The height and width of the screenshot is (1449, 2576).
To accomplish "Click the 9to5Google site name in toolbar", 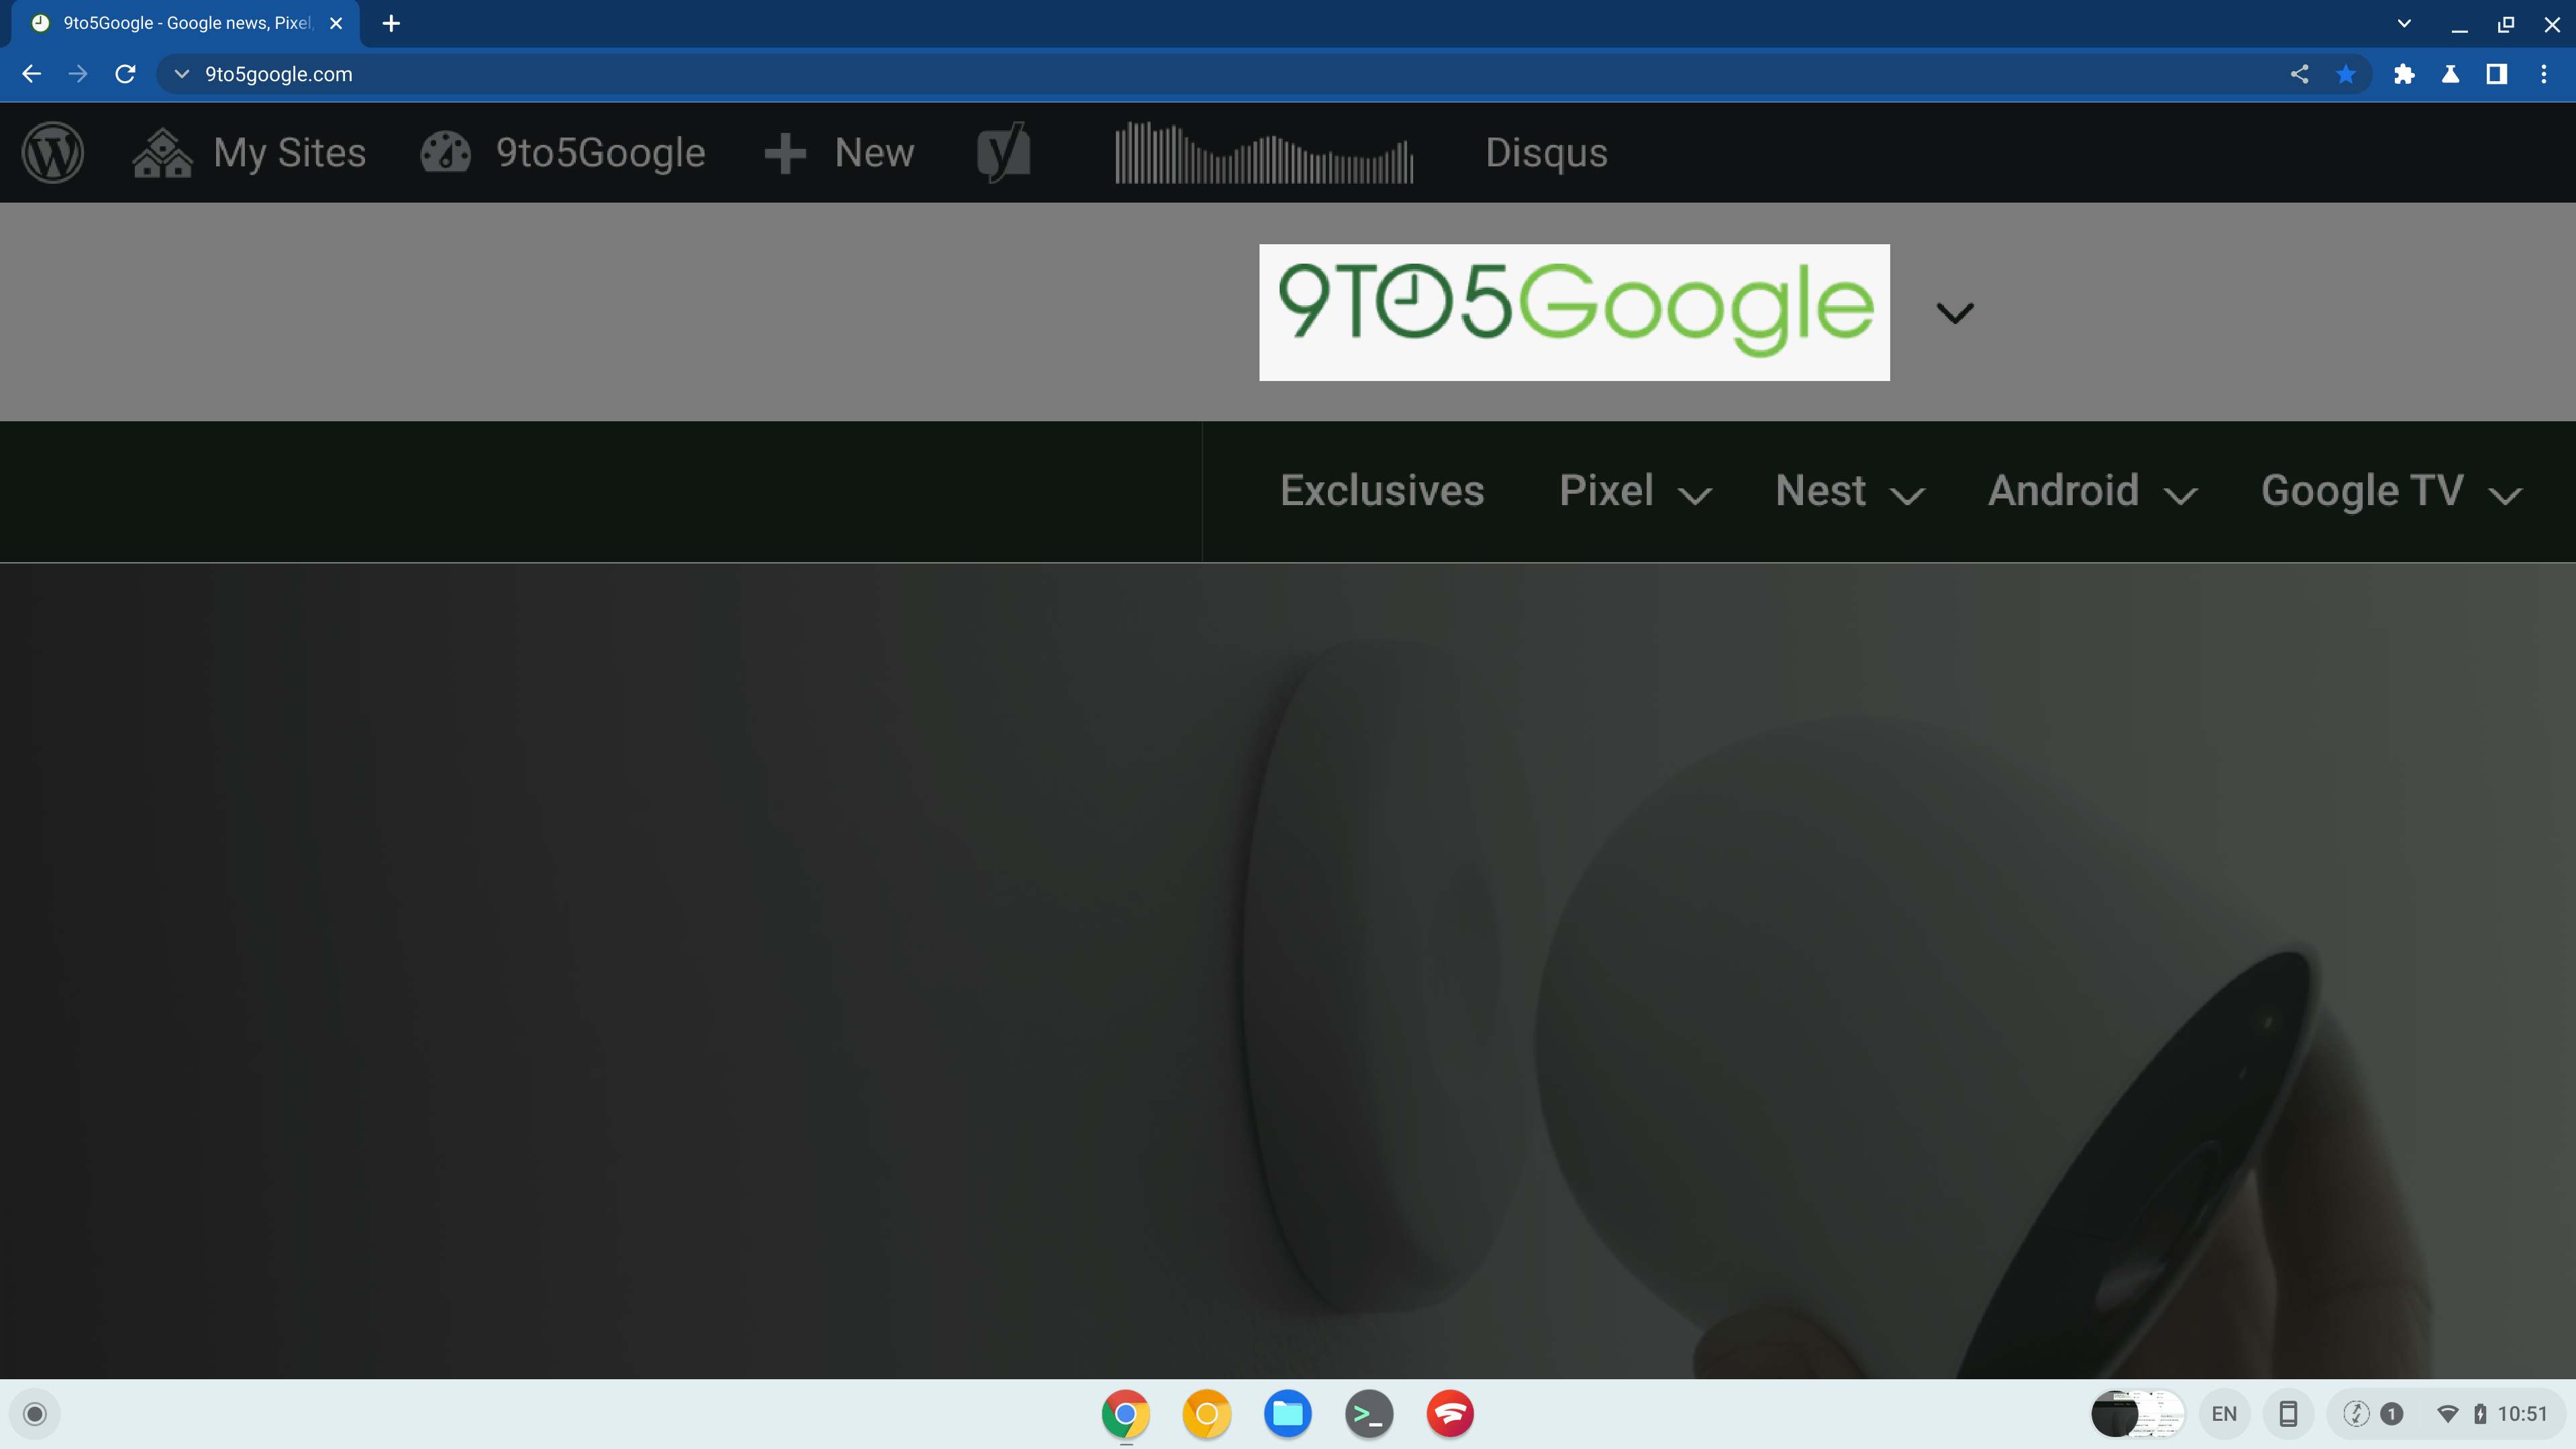I will [598, 152].
